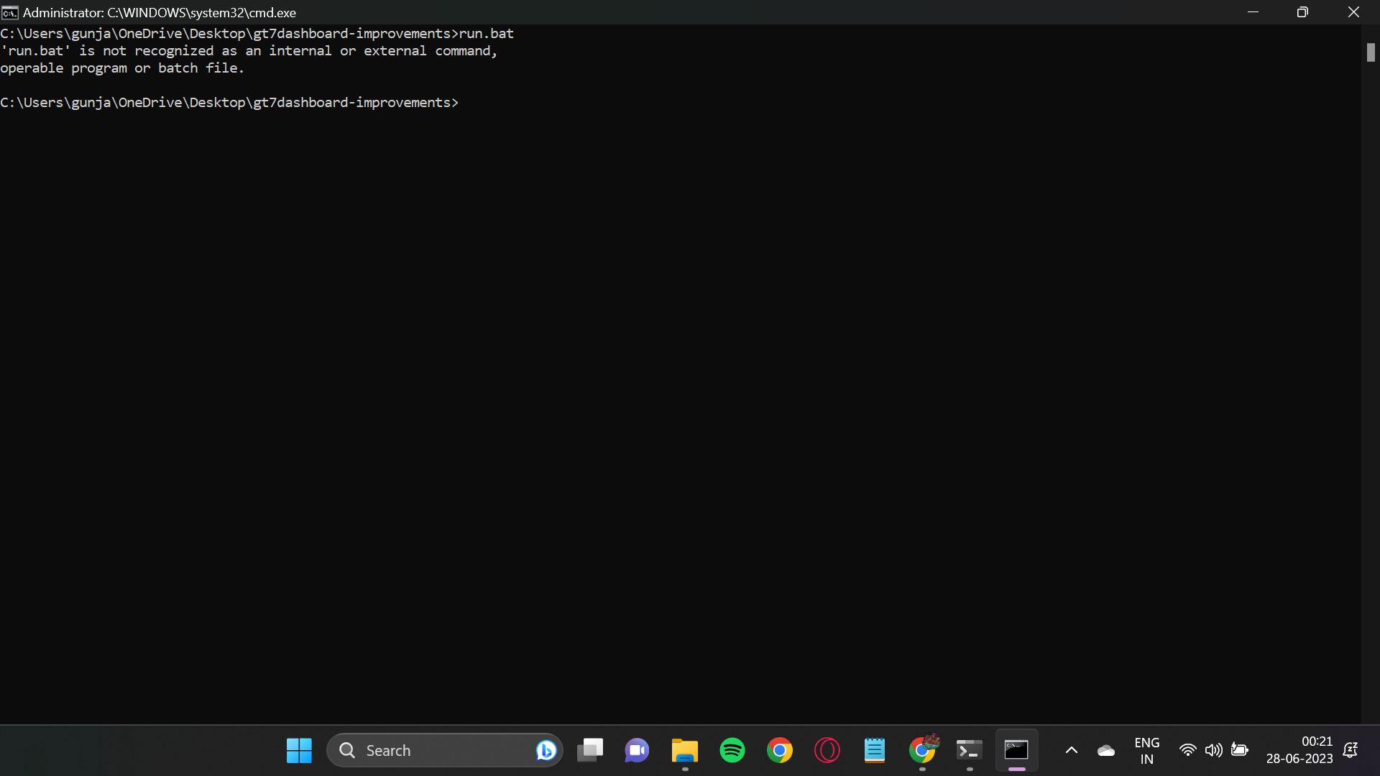
Task: Open Bing Chat from the search bar
Action: tap(546, 749)
